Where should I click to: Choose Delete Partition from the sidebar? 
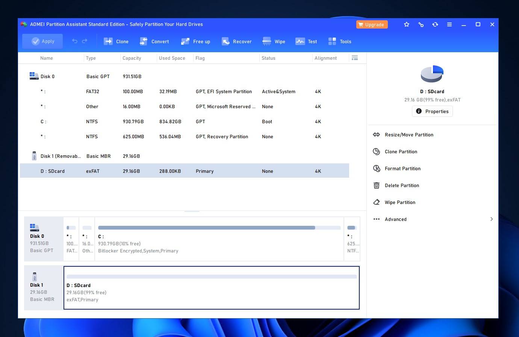[x=402, y=185]
